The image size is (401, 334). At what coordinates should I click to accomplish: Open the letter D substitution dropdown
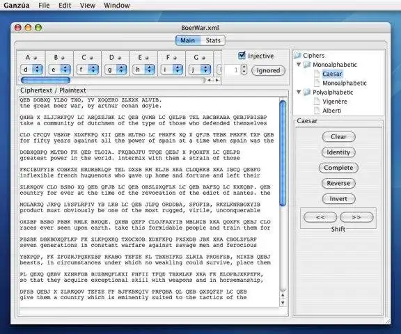pyautogui.click(x=116, y=70)
